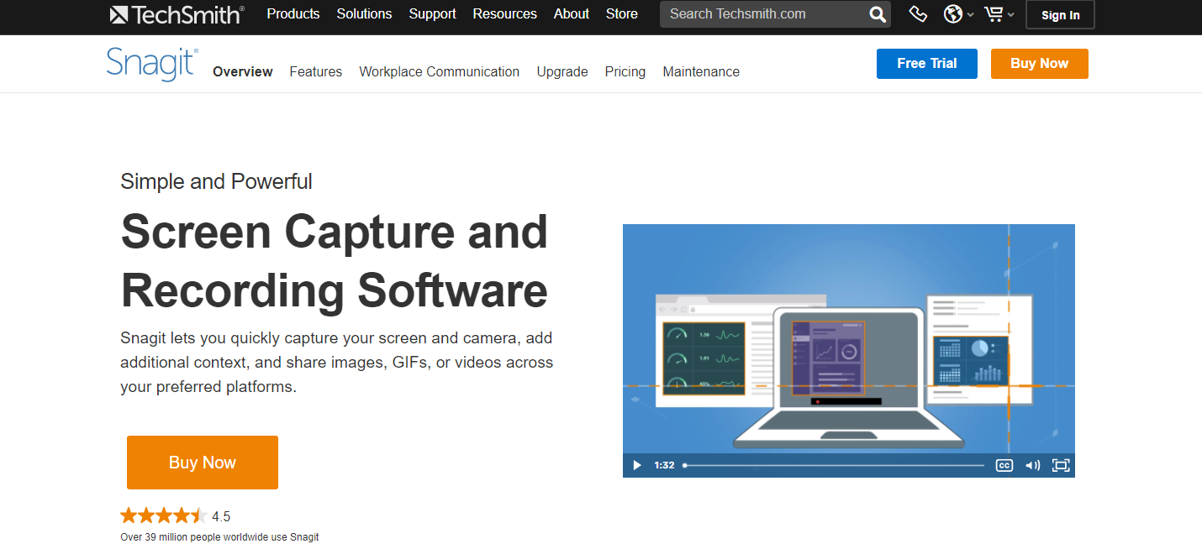Go to the Upgrade tab

click(x=562, y=72)
